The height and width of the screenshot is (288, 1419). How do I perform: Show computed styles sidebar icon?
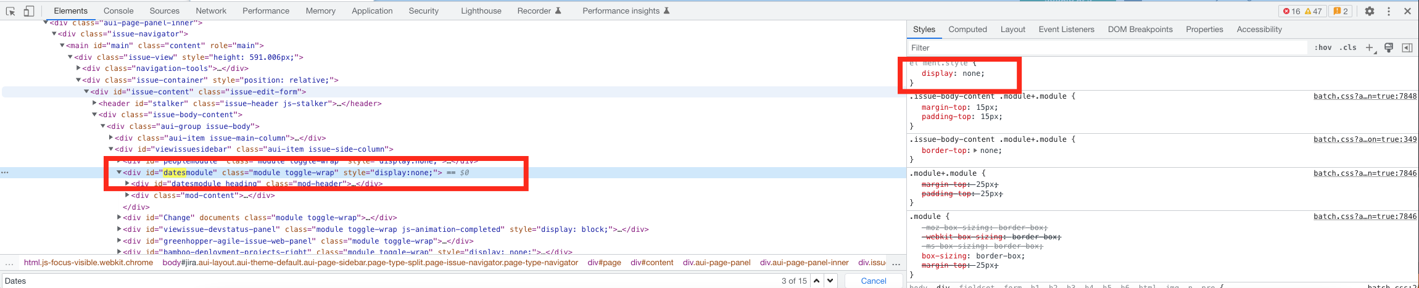click(x=1407, y=47)
